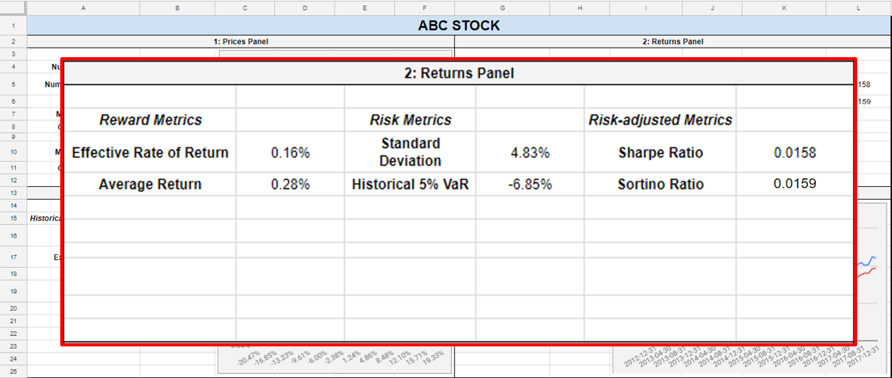The image size is (892, 378).
Task: Click the Risk-adjusted Metrics heading
Action: 660,120
